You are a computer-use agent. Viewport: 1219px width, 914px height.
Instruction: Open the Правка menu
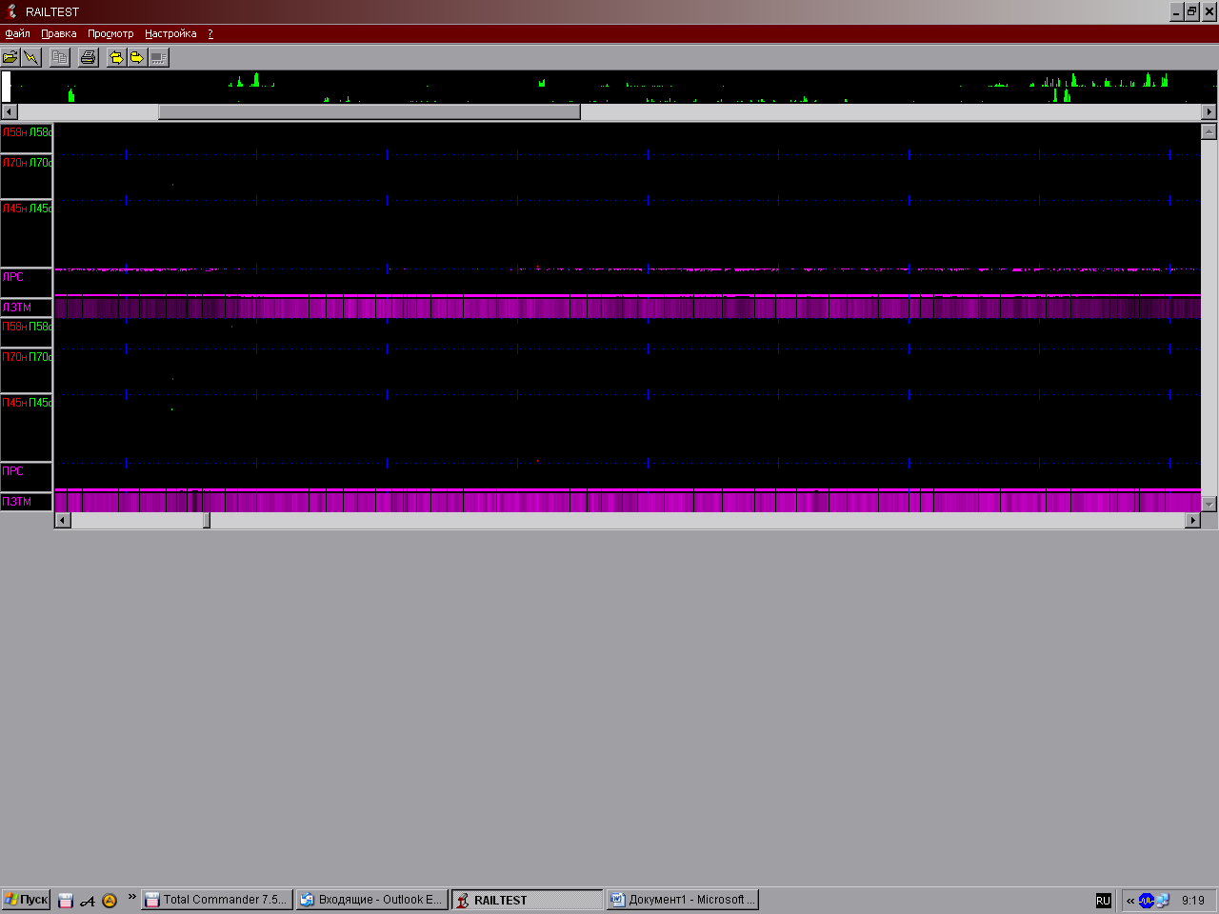(59, 33)
